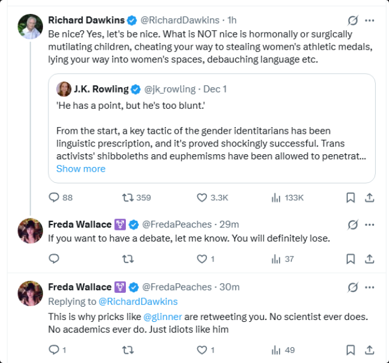Reply to Freda Wallace's debate tweet
The width and height of the screenshot is (389, 363).
[54, 259]
